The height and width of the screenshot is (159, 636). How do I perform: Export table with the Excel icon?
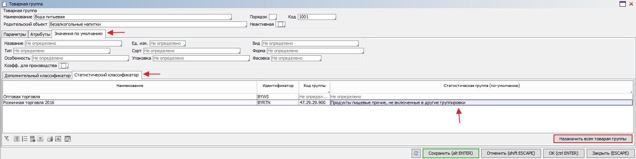pyautogui.click(x=58, y=139)
